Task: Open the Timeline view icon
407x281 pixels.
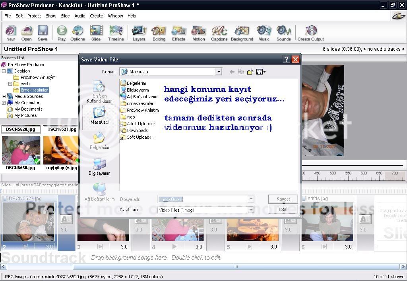Action: click(x=116, y=31)
